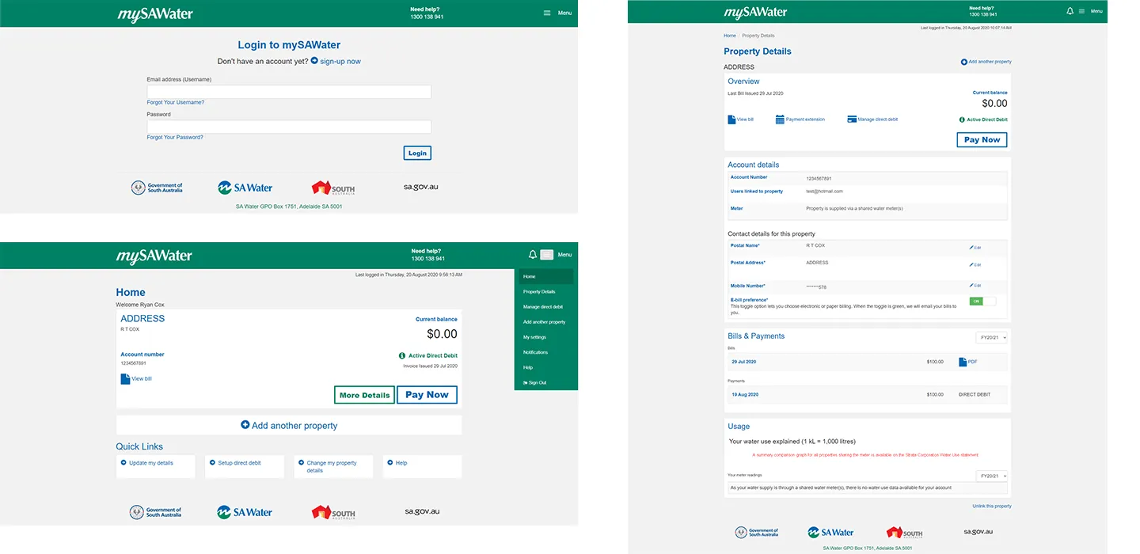The image size is (1140, 554).
Task: Select Home in the side menu
Action: pyautogui.click(x=546, y=277)
